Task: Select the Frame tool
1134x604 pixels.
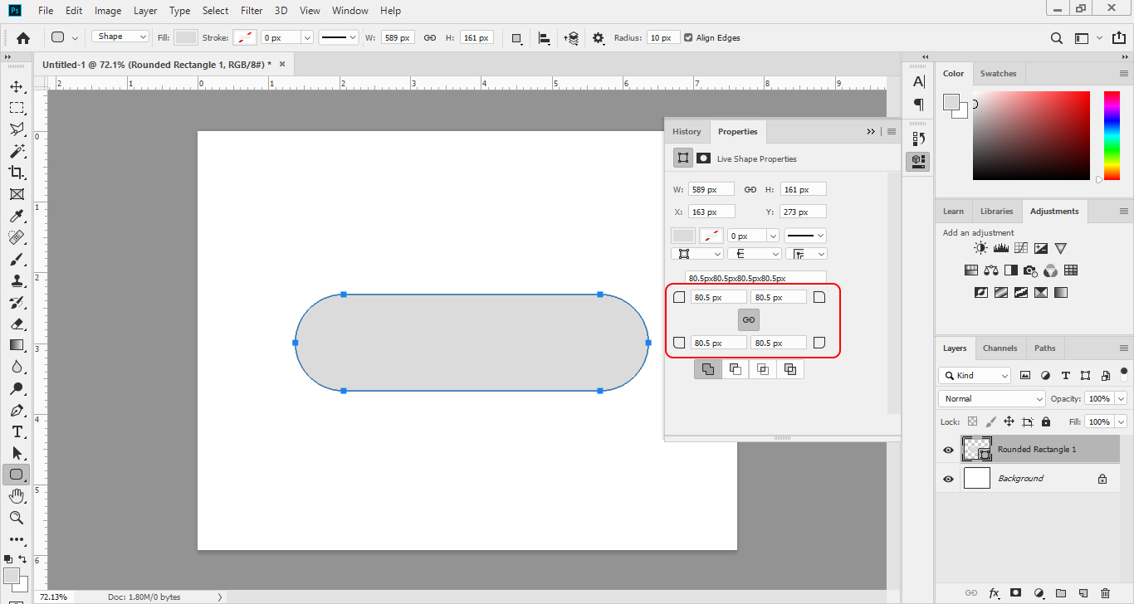Action: tap(16, 194)
